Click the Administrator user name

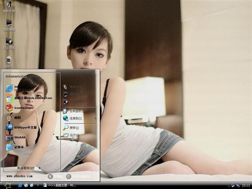click(16, 76)
